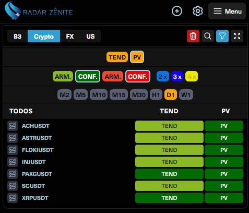Viewport: 249px width, 213px height.
Task: Click INJUSDT PV signal cell
Action: click(x=224, y=162)
